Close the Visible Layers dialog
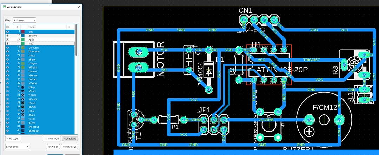The image size is (379, 155). 79,7
